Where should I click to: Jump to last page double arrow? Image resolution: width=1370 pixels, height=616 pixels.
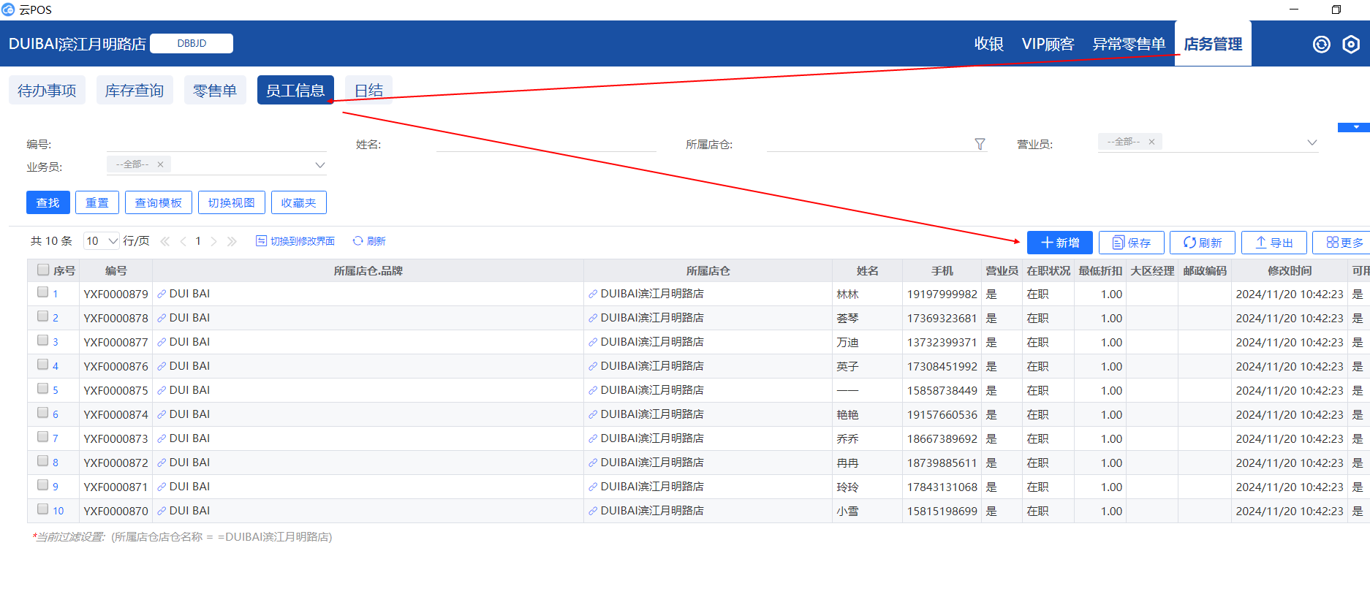point(232,241)
